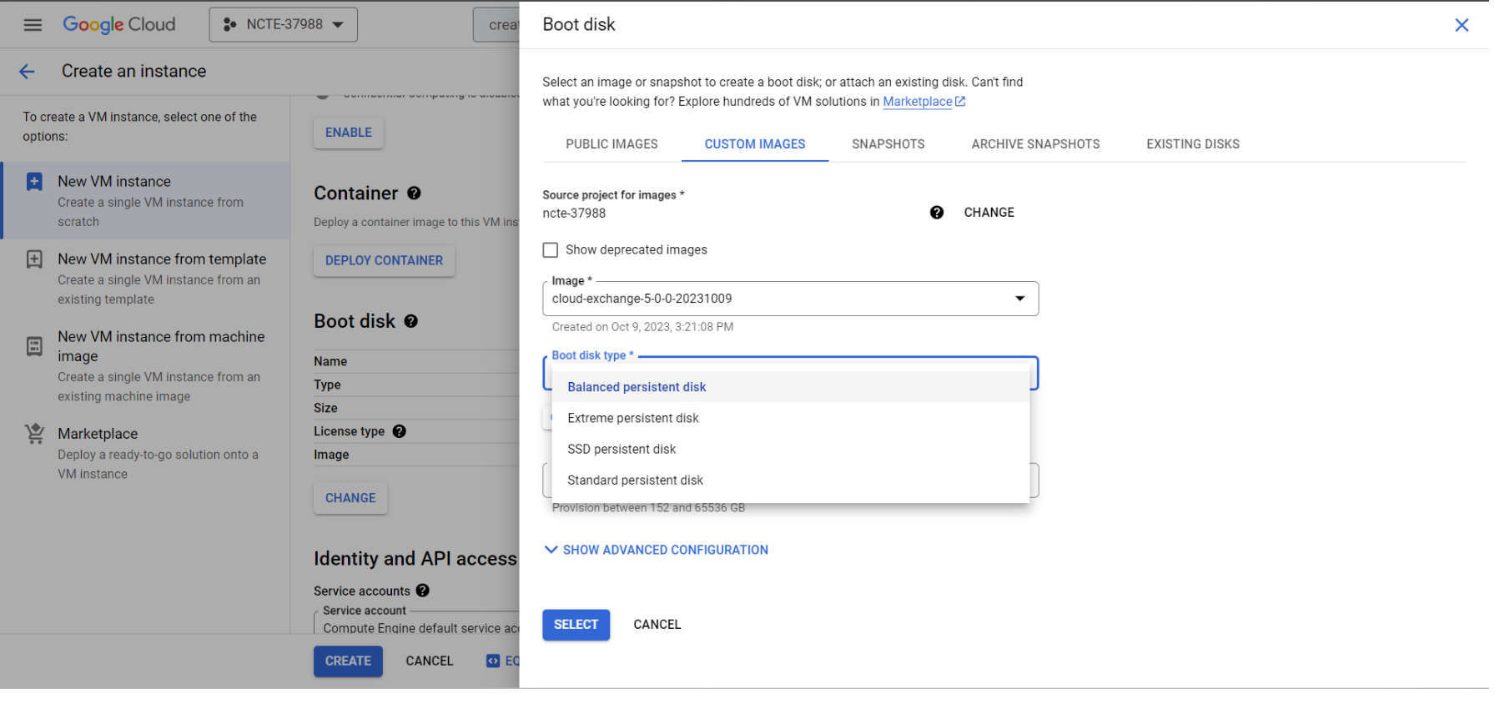Click the New VM instance from template icon
Viewport: 1495px width, 709px height.
coord(34,259)
